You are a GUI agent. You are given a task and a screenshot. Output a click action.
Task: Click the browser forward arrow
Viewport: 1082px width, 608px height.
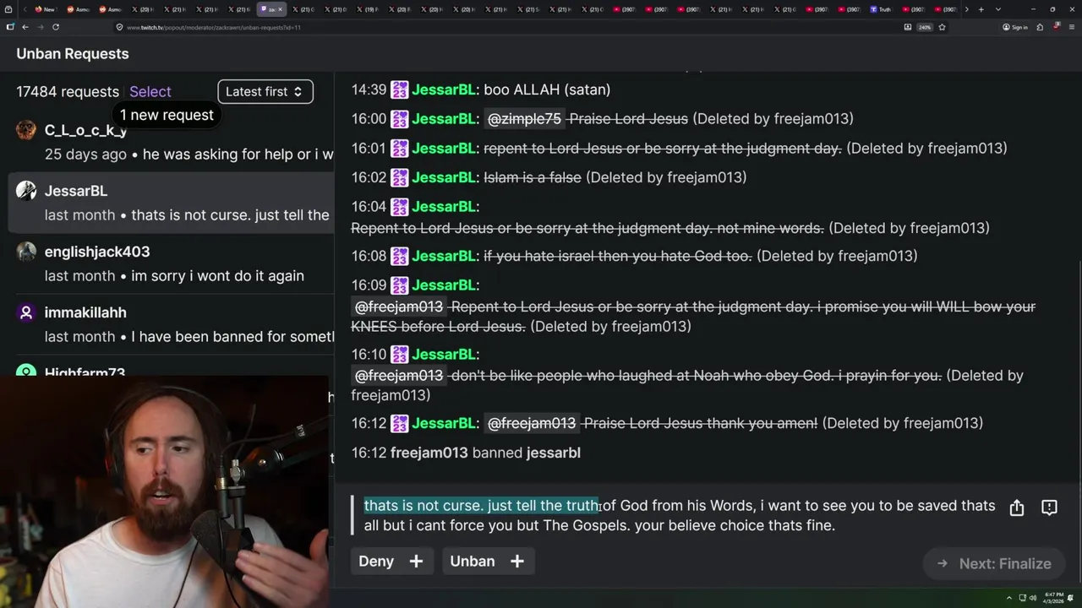[41, 27]
